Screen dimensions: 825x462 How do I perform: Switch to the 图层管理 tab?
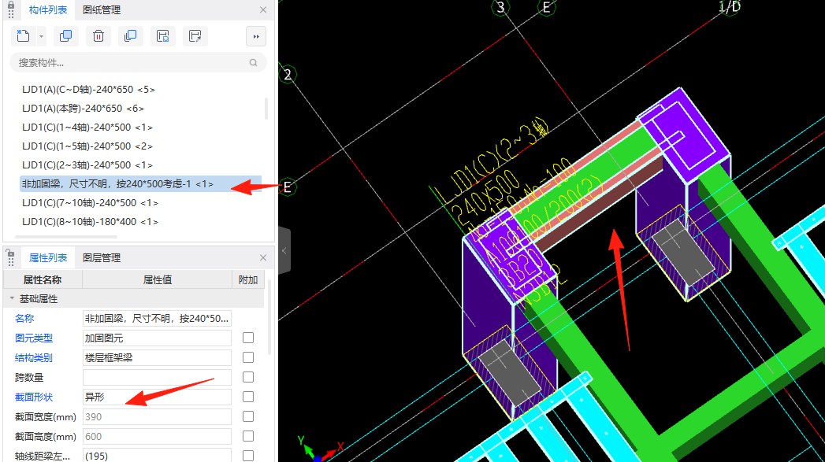(x=102, y=258)
